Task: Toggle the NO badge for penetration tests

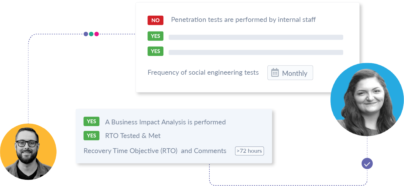Action: [155, 20]
